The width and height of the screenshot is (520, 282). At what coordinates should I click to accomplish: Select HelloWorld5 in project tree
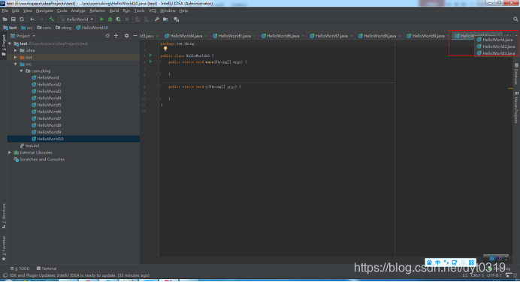pyautogui.click(x=49, y=105)
